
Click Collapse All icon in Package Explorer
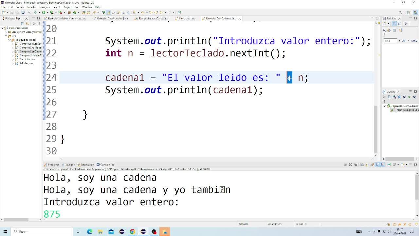pyautogui.click(x=22, y=24)
